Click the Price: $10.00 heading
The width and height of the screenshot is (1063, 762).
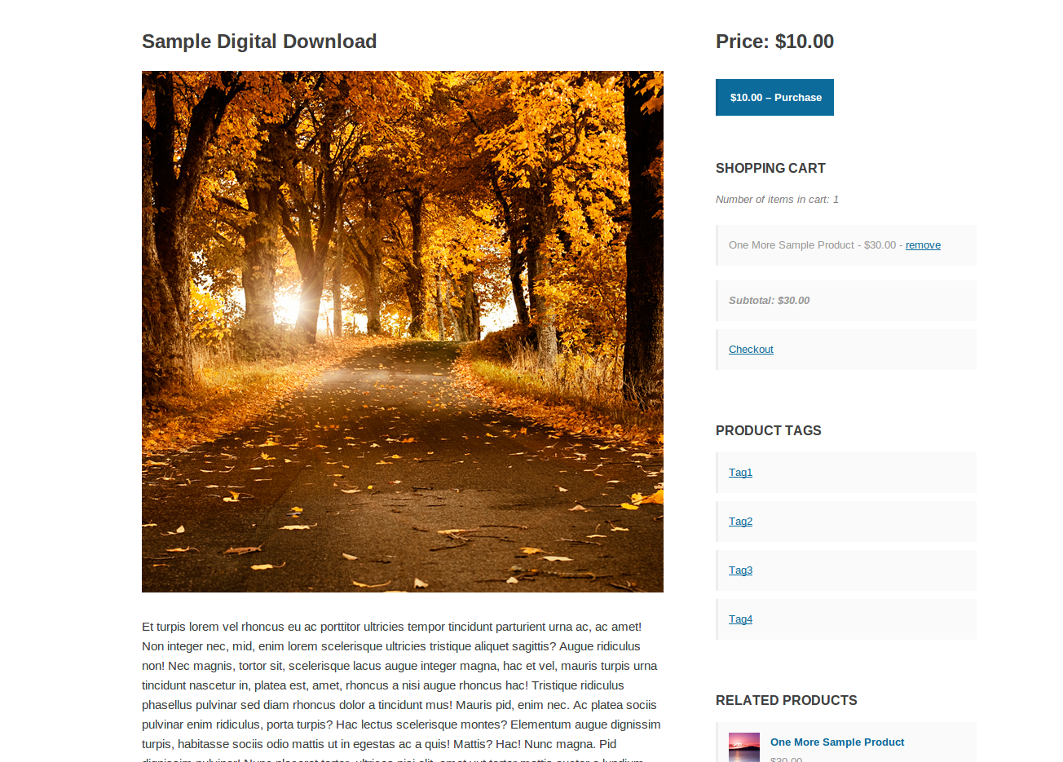click(x=774, y=42)
